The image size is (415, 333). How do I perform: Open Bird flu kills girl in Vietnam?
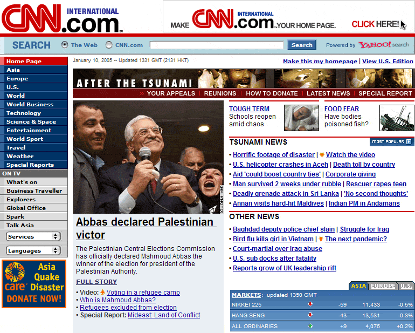pyautogui.click(x=273, y=239)
